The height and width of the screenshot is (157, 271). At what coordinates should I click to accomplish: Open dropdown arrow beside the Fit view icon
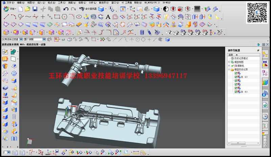tap(128, 9)
